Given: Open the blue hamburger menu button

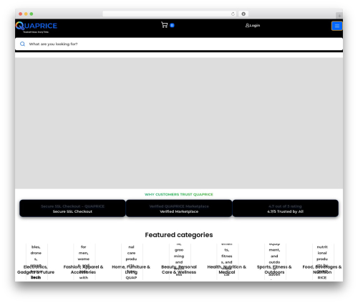Looking at the screenshot, I should [337, 26].
